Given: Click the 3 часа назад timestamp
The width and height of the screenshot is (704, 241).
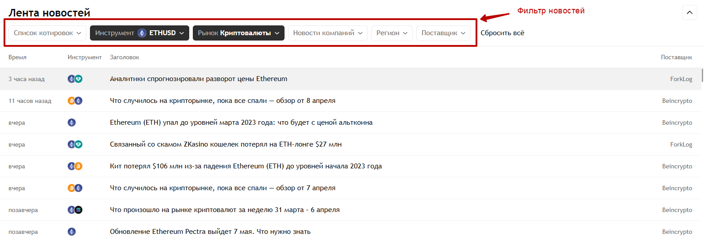Looking at the screenshot, I should (27, 79).
